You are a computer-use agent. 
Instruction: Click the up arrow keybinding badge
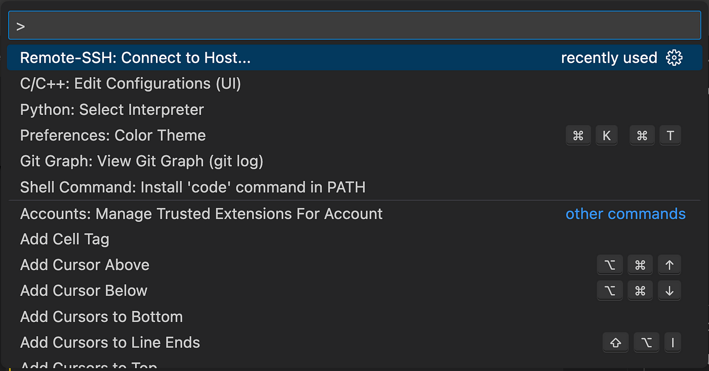coord(669,265)
